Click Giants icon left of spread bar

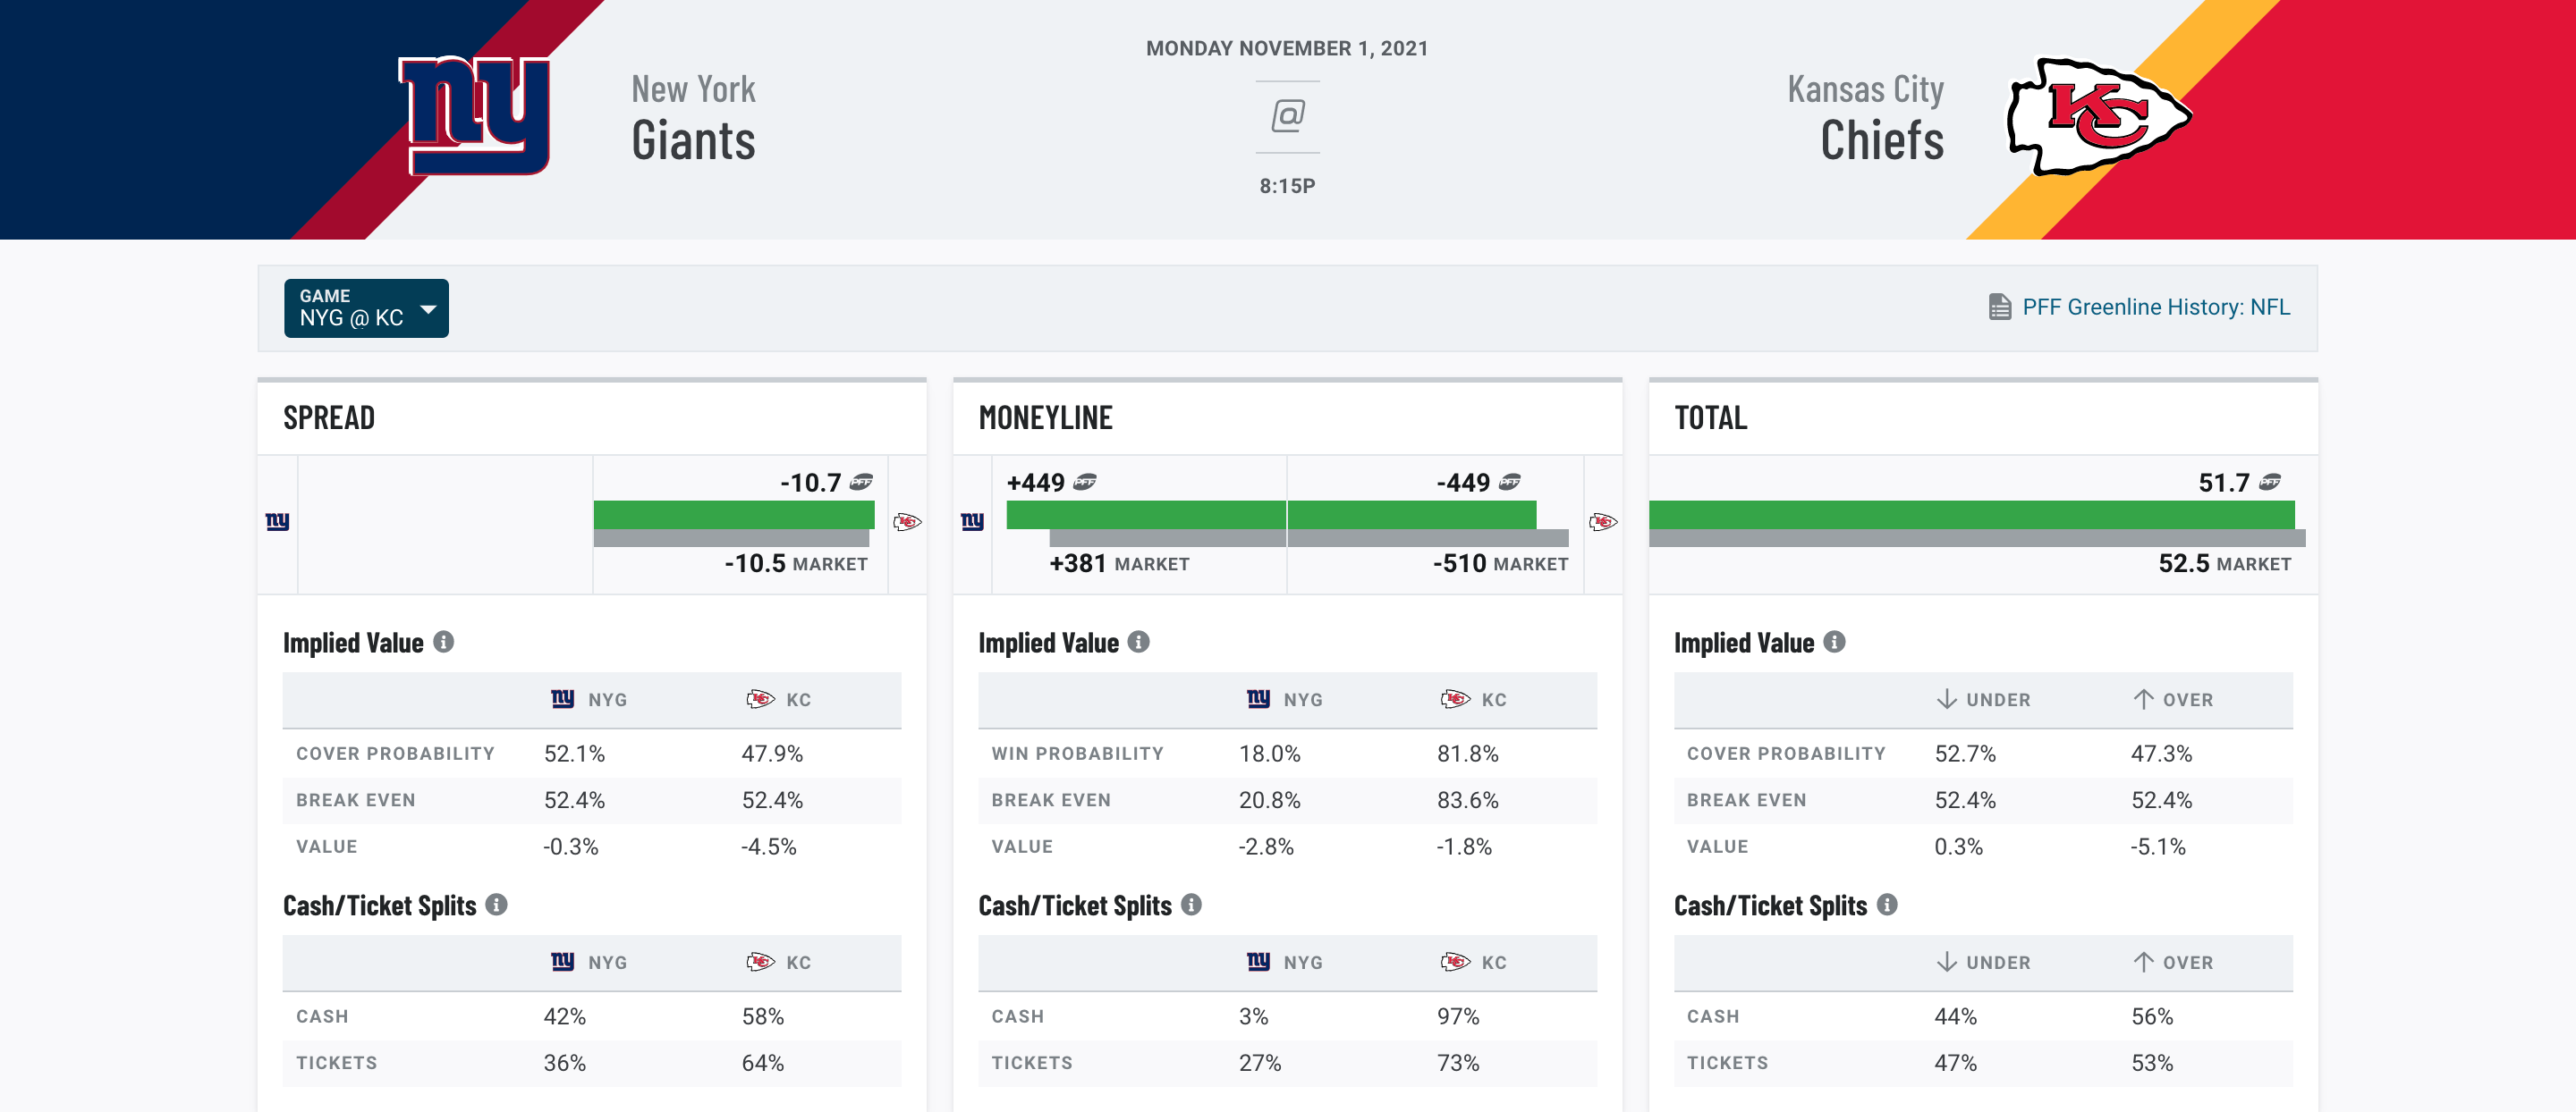277,521
